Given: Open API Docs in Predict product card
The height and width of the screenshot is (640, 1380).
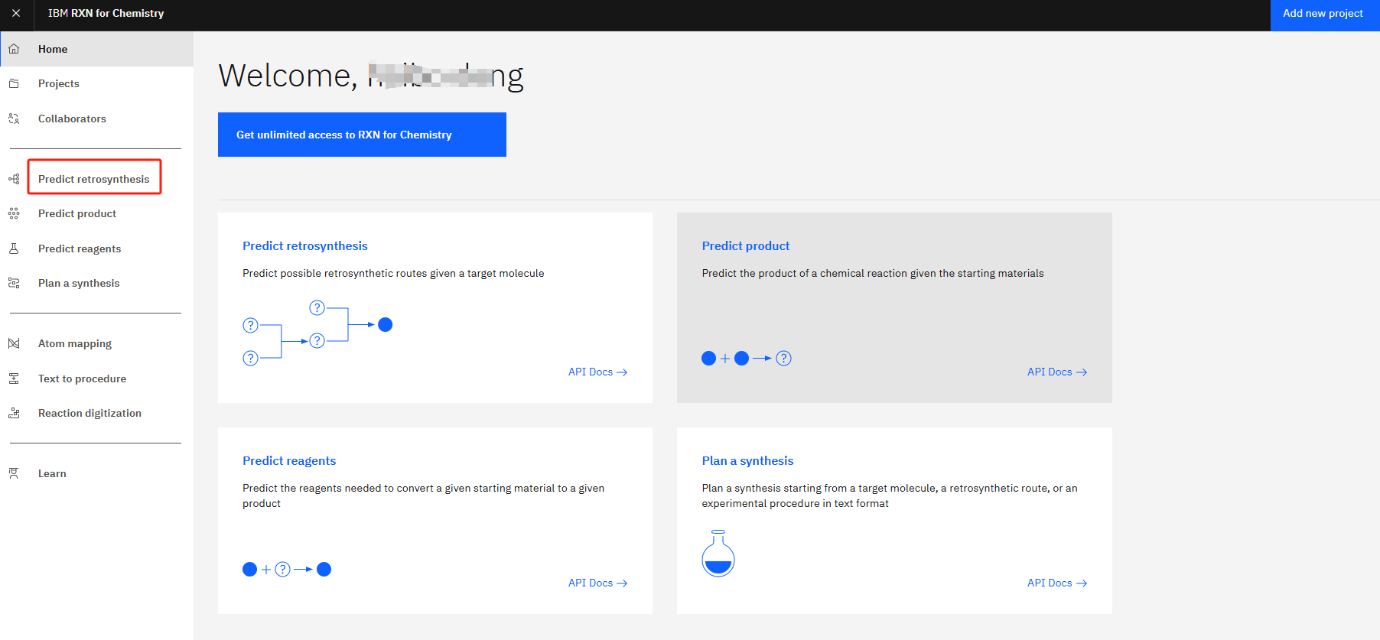Looking at the screenshot, I should pos(1057,372).
